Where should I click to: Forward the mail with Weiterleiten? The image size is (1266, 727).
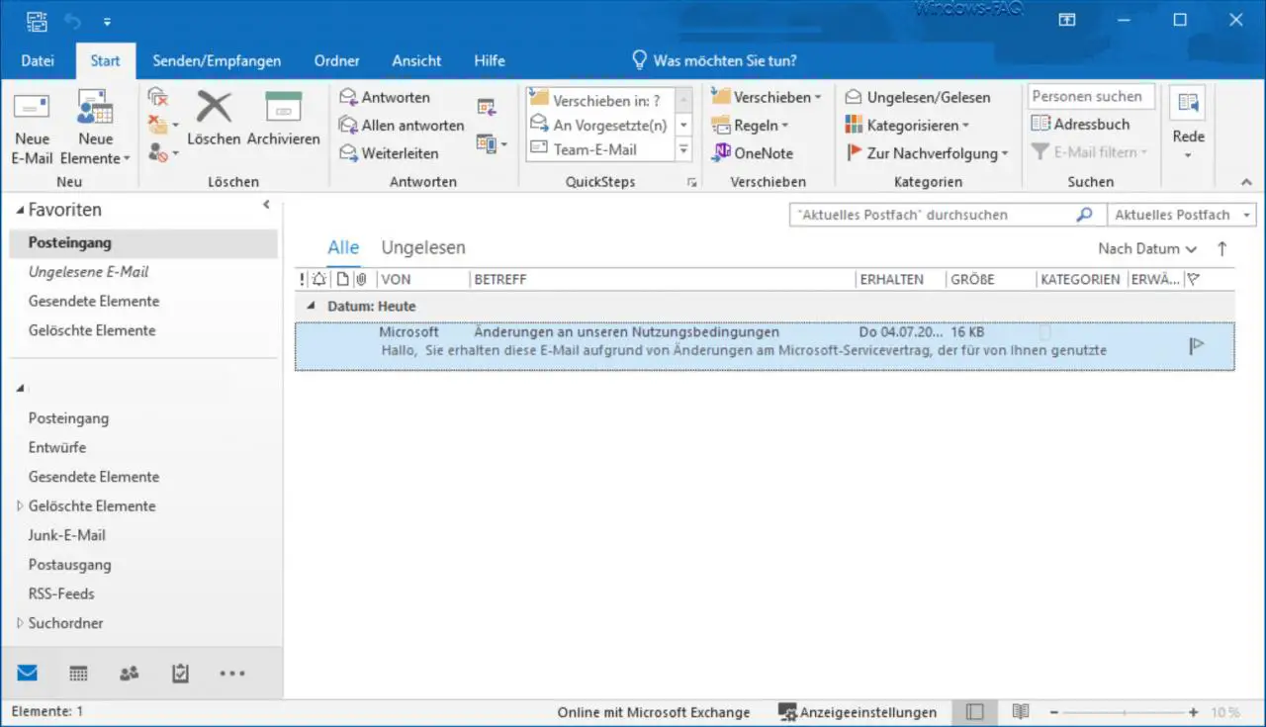[x=389, y=153]
